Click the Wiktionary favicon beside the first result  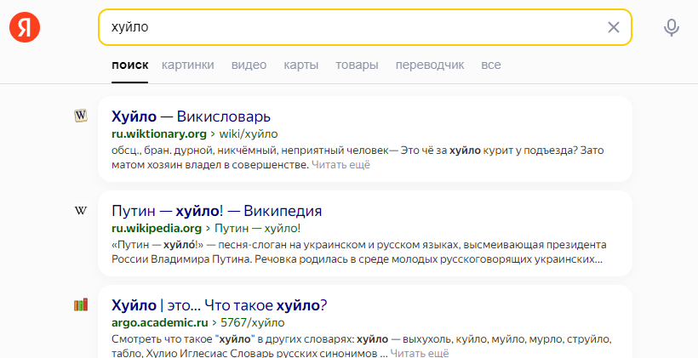pos(81,116)
